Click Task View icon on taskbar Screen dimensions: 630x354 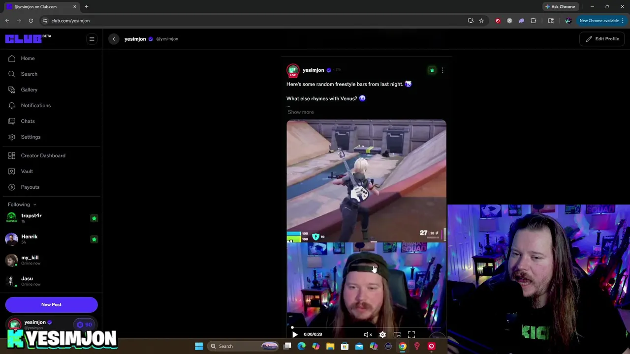pos(287,346)
